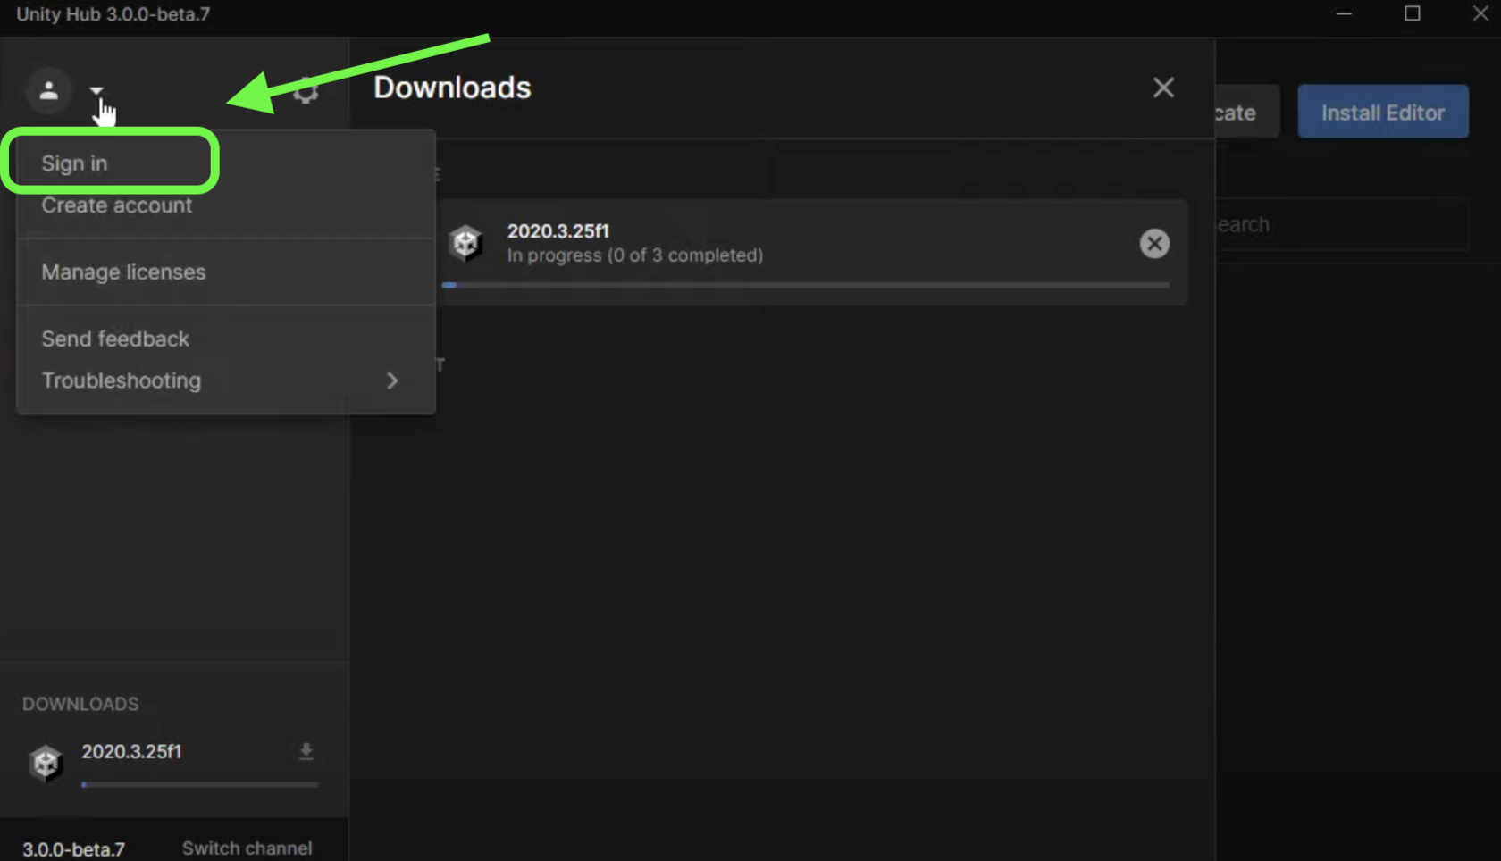
Task: Cancel the 2020.3.25f1 download in Downloads panel
Action: tap(1154, 243)
